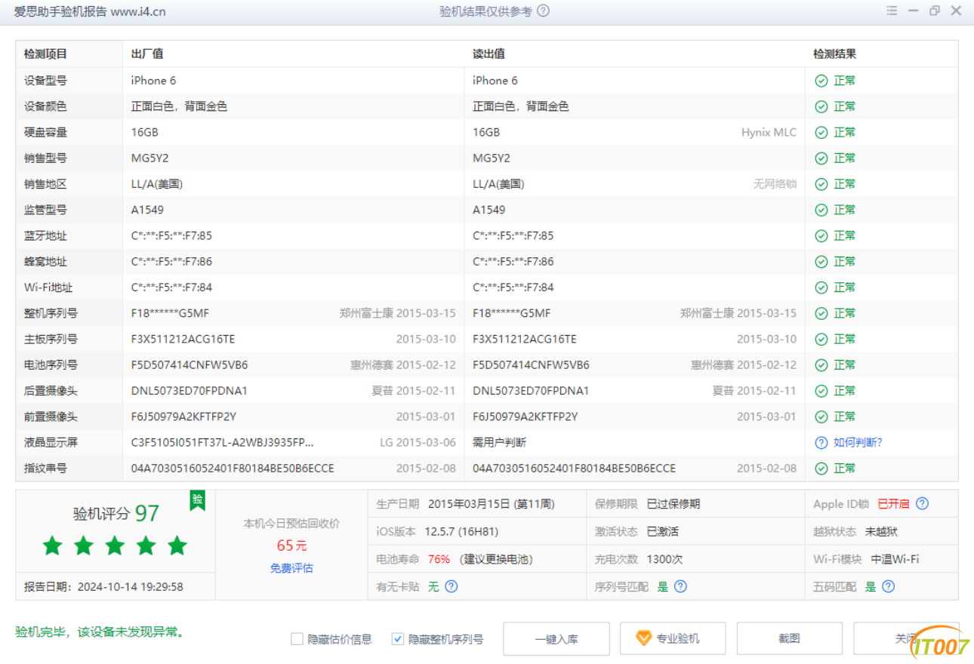Click the 验机完毕 status message
Screen dimensions: 974x664
[100, 632]
